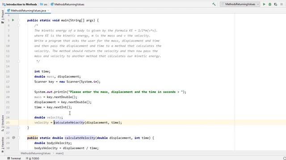Collapse the main method fold marker on line 5
286x160 pixels.
point(19,20)
